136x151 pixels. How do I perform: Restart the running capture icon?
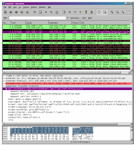point(27,12)
